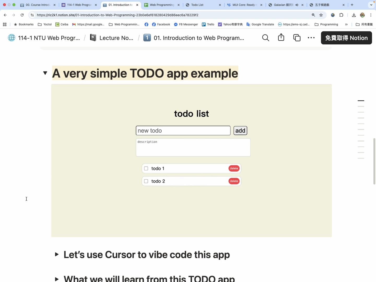This screenshot has height=282, width=376.
Task: Click the share page icon
Action: (x=281, y=38)
